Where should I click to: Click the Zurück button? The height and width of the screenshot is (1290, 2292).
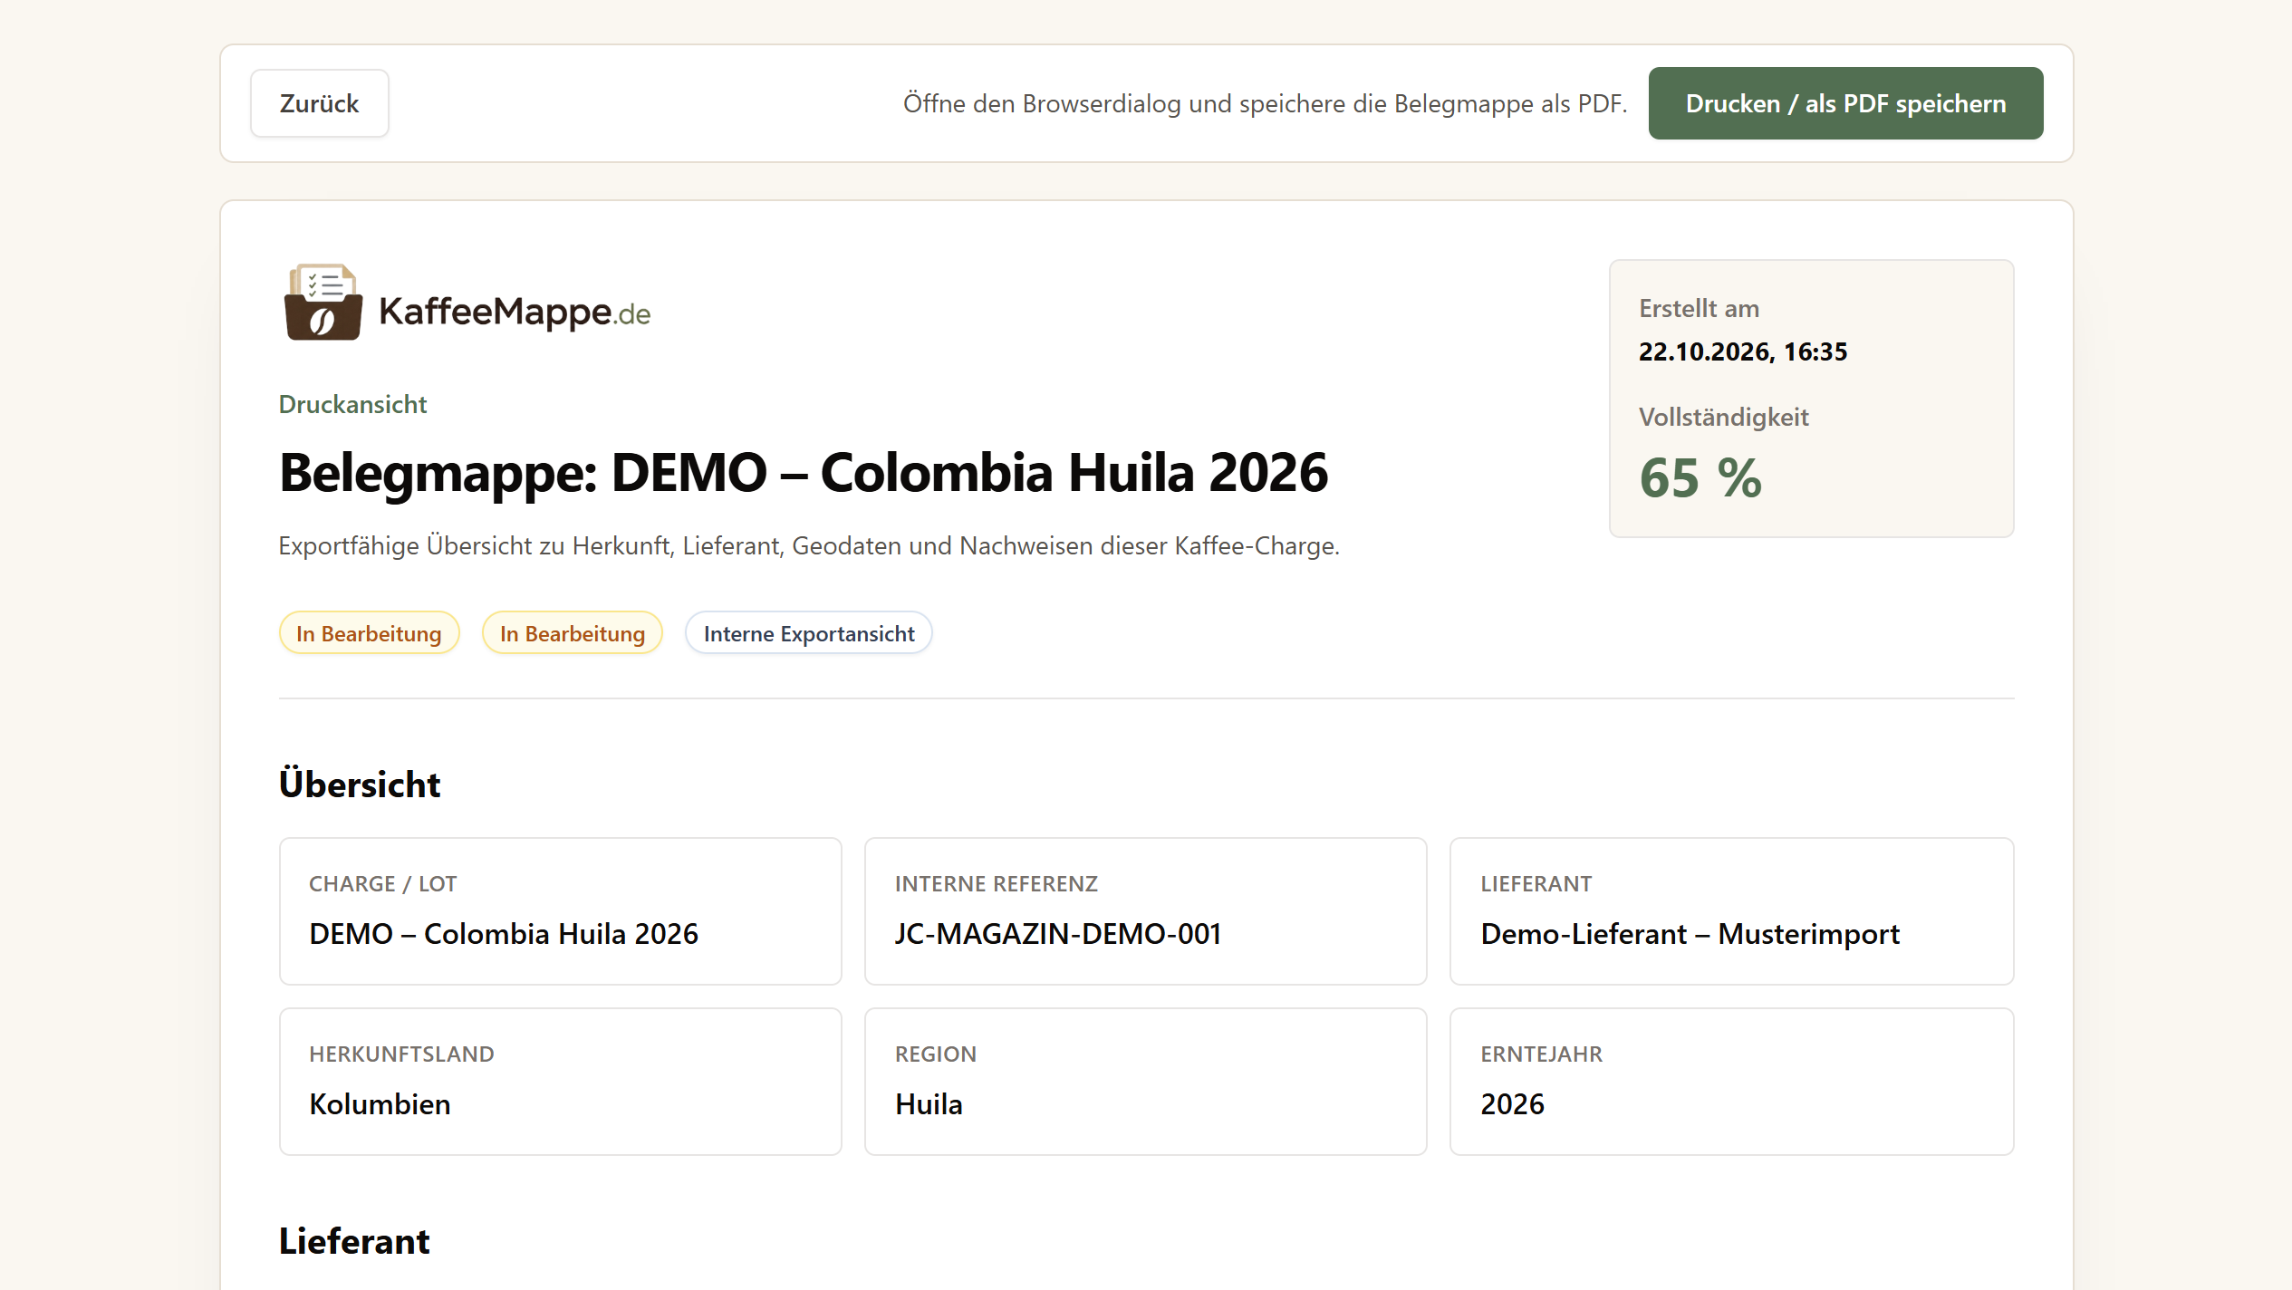tap(319, 103)
